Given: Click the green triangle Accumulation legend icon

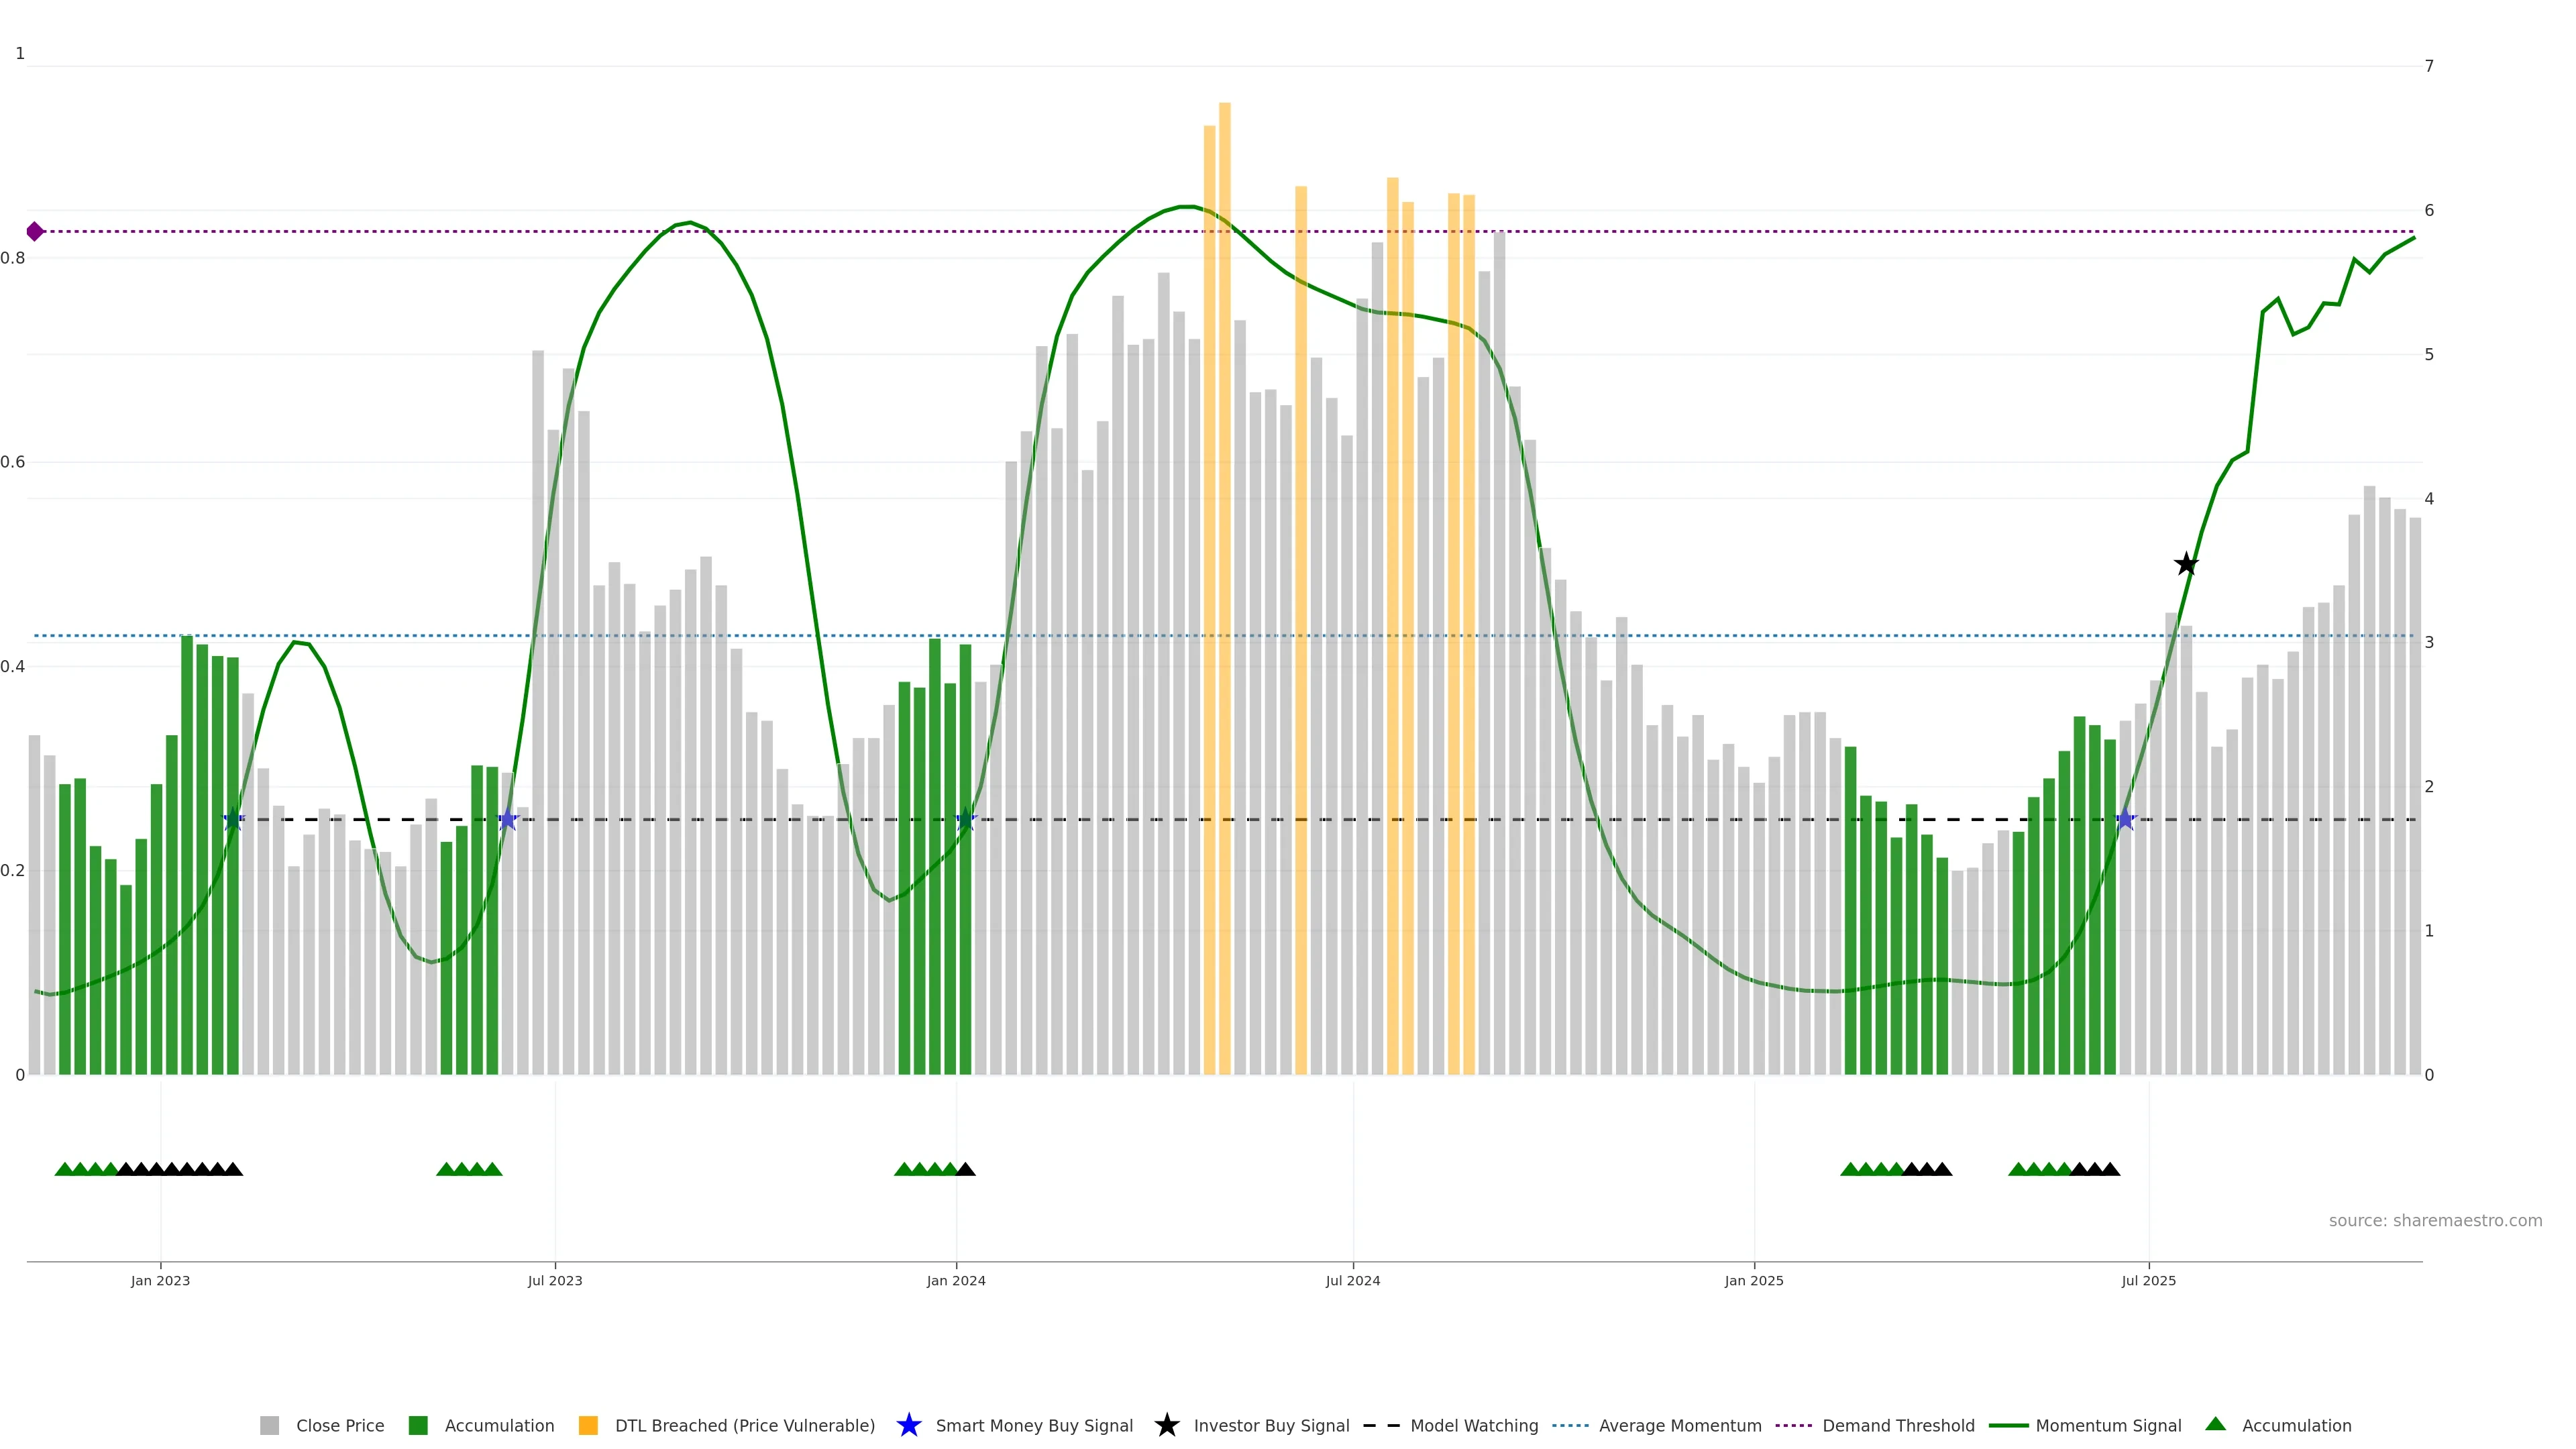Looking at the screenshot, I should click(2215, 1424).
